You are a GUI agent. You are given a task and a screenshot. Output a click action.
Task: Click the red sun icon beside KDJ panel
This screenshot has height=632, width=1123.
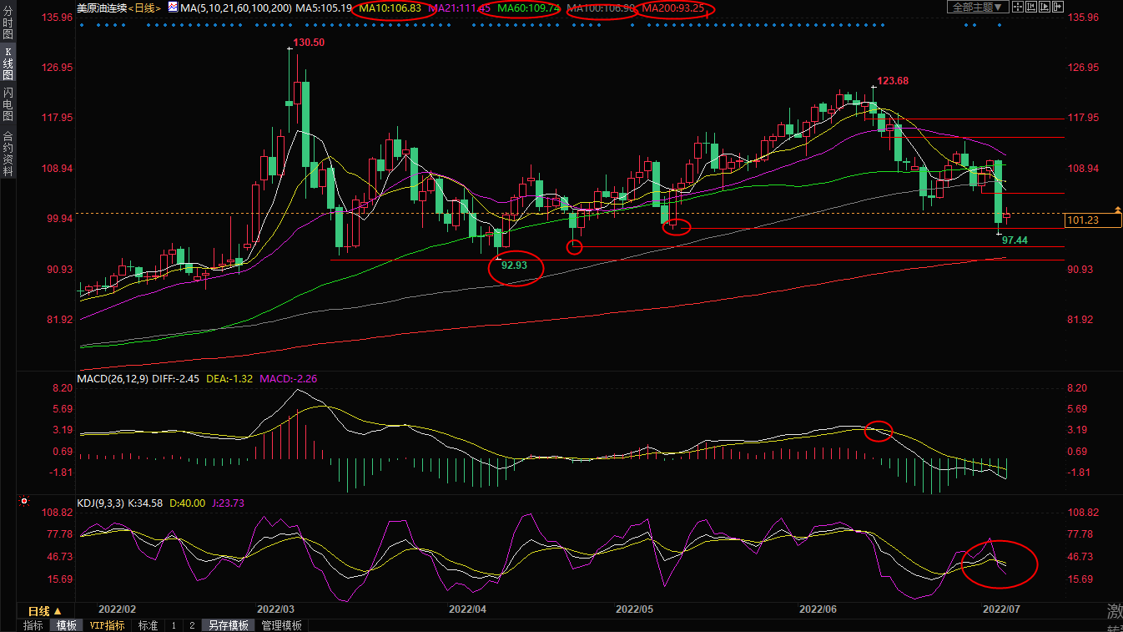pos(24,502)
